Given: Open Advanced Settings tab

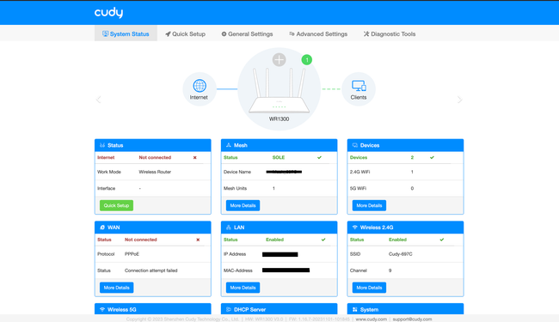Looking at the screenshot, I should coord(318,33).
